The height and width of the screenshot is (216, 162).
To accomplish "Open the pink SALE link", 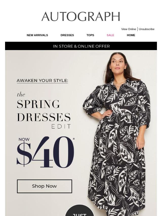I will click(x=110, y=35).
